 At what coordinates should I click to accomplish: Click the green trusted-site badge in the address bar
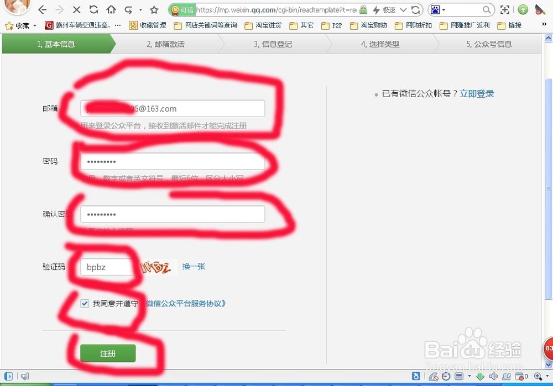click(182, 10)
